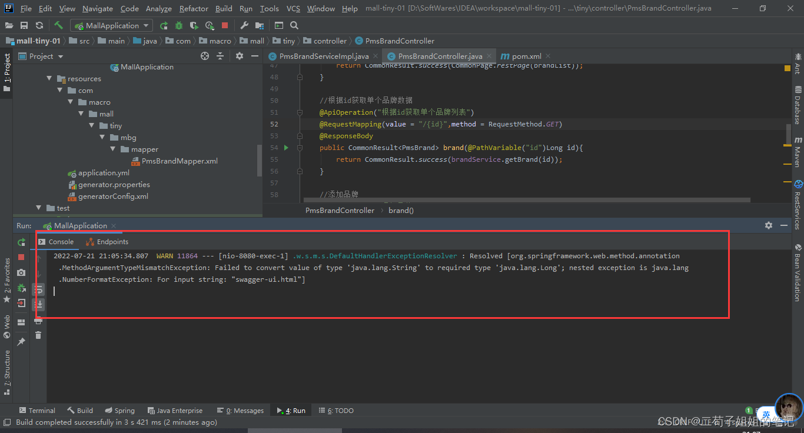Collapse the test folder node
The image size is (804, 433).
point(39,208)
